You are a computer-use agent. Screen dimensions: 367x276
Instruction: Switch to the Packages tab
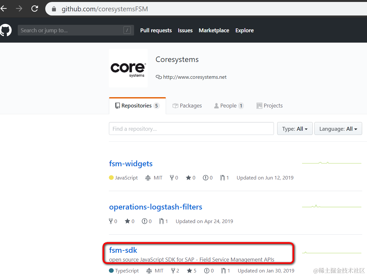187,106
